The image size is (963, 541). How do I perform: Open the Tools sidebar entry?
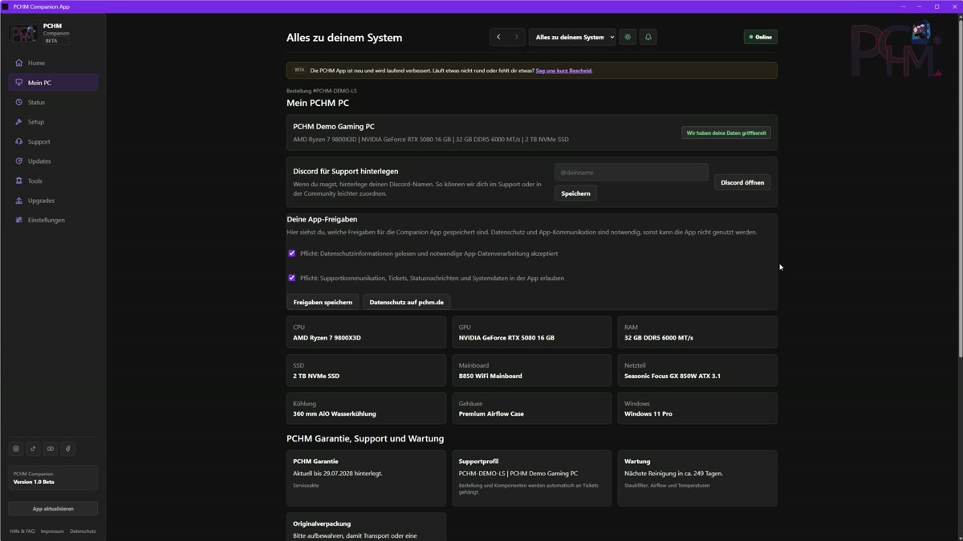pos(53,181)
